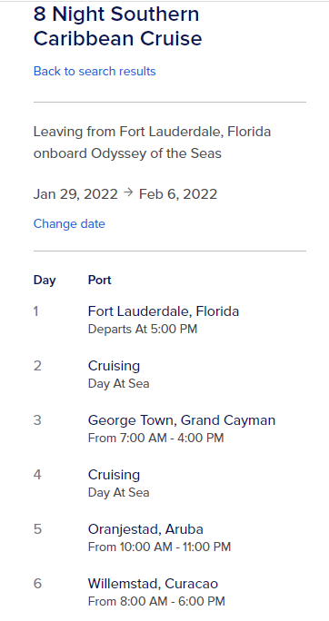Click the arrow between the cruise dates

click(128, 192)
